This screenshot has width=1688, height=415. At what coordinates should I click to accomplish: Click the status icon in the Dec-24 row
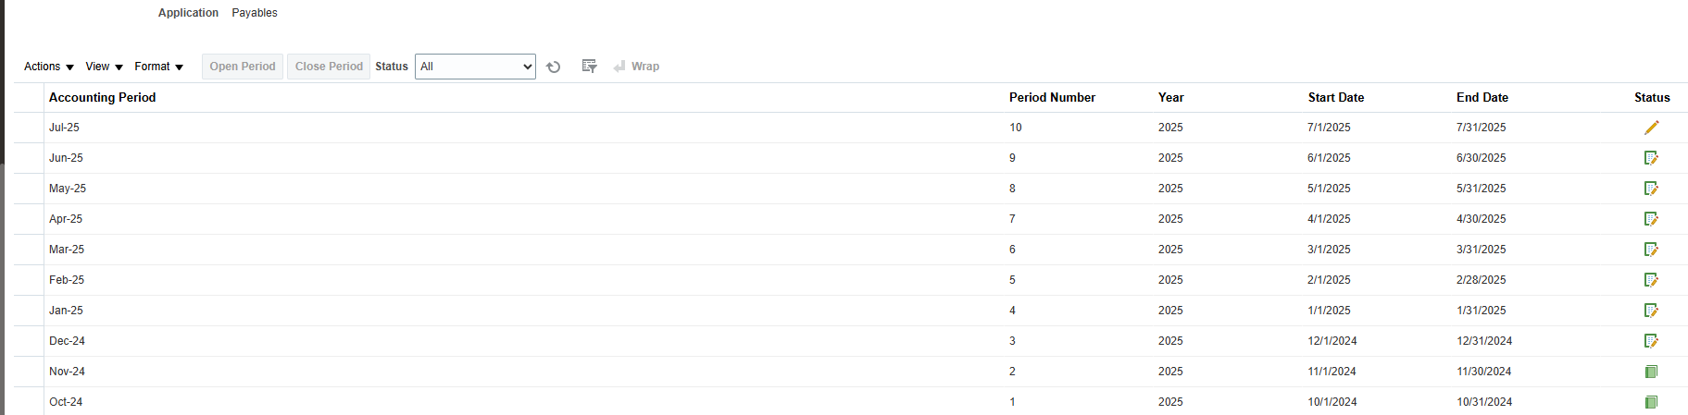coord(1651,341)
